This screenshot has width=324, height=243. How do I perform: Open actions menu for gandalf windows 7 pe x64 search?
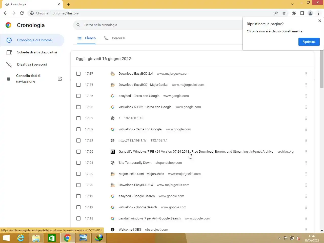pyautogui.click(x=306, y=218)
